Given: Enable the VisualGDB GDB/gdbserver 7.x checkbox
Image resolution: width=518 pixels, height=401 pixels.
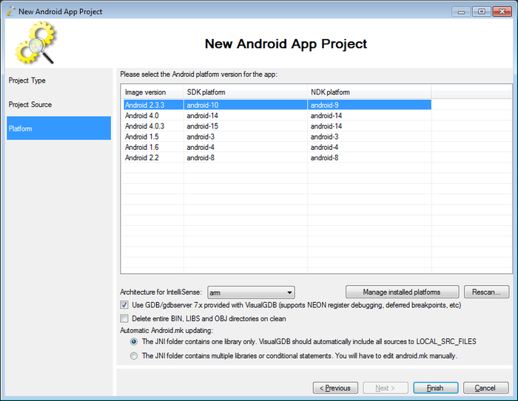Looking at the screenshot, I should point(124,305).
